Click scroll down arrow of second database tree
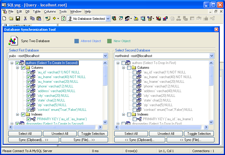 [211, 122]
